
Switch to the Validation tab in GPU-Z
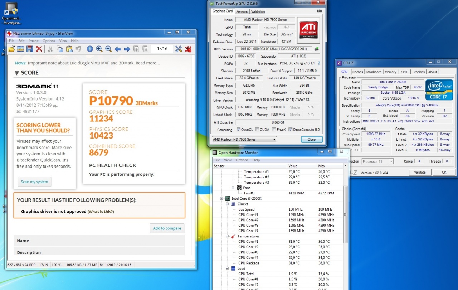click(258, 11)
